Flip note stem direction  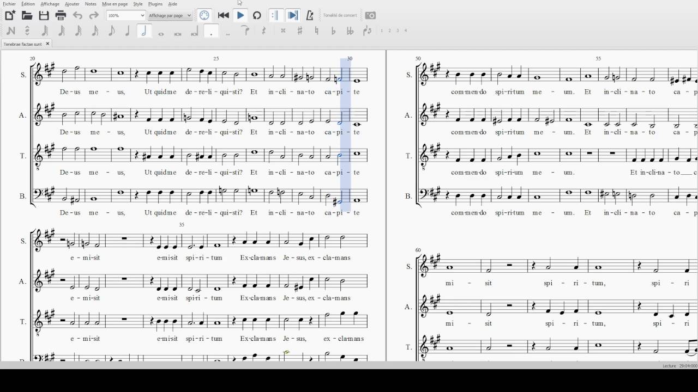tap(367, 31)
